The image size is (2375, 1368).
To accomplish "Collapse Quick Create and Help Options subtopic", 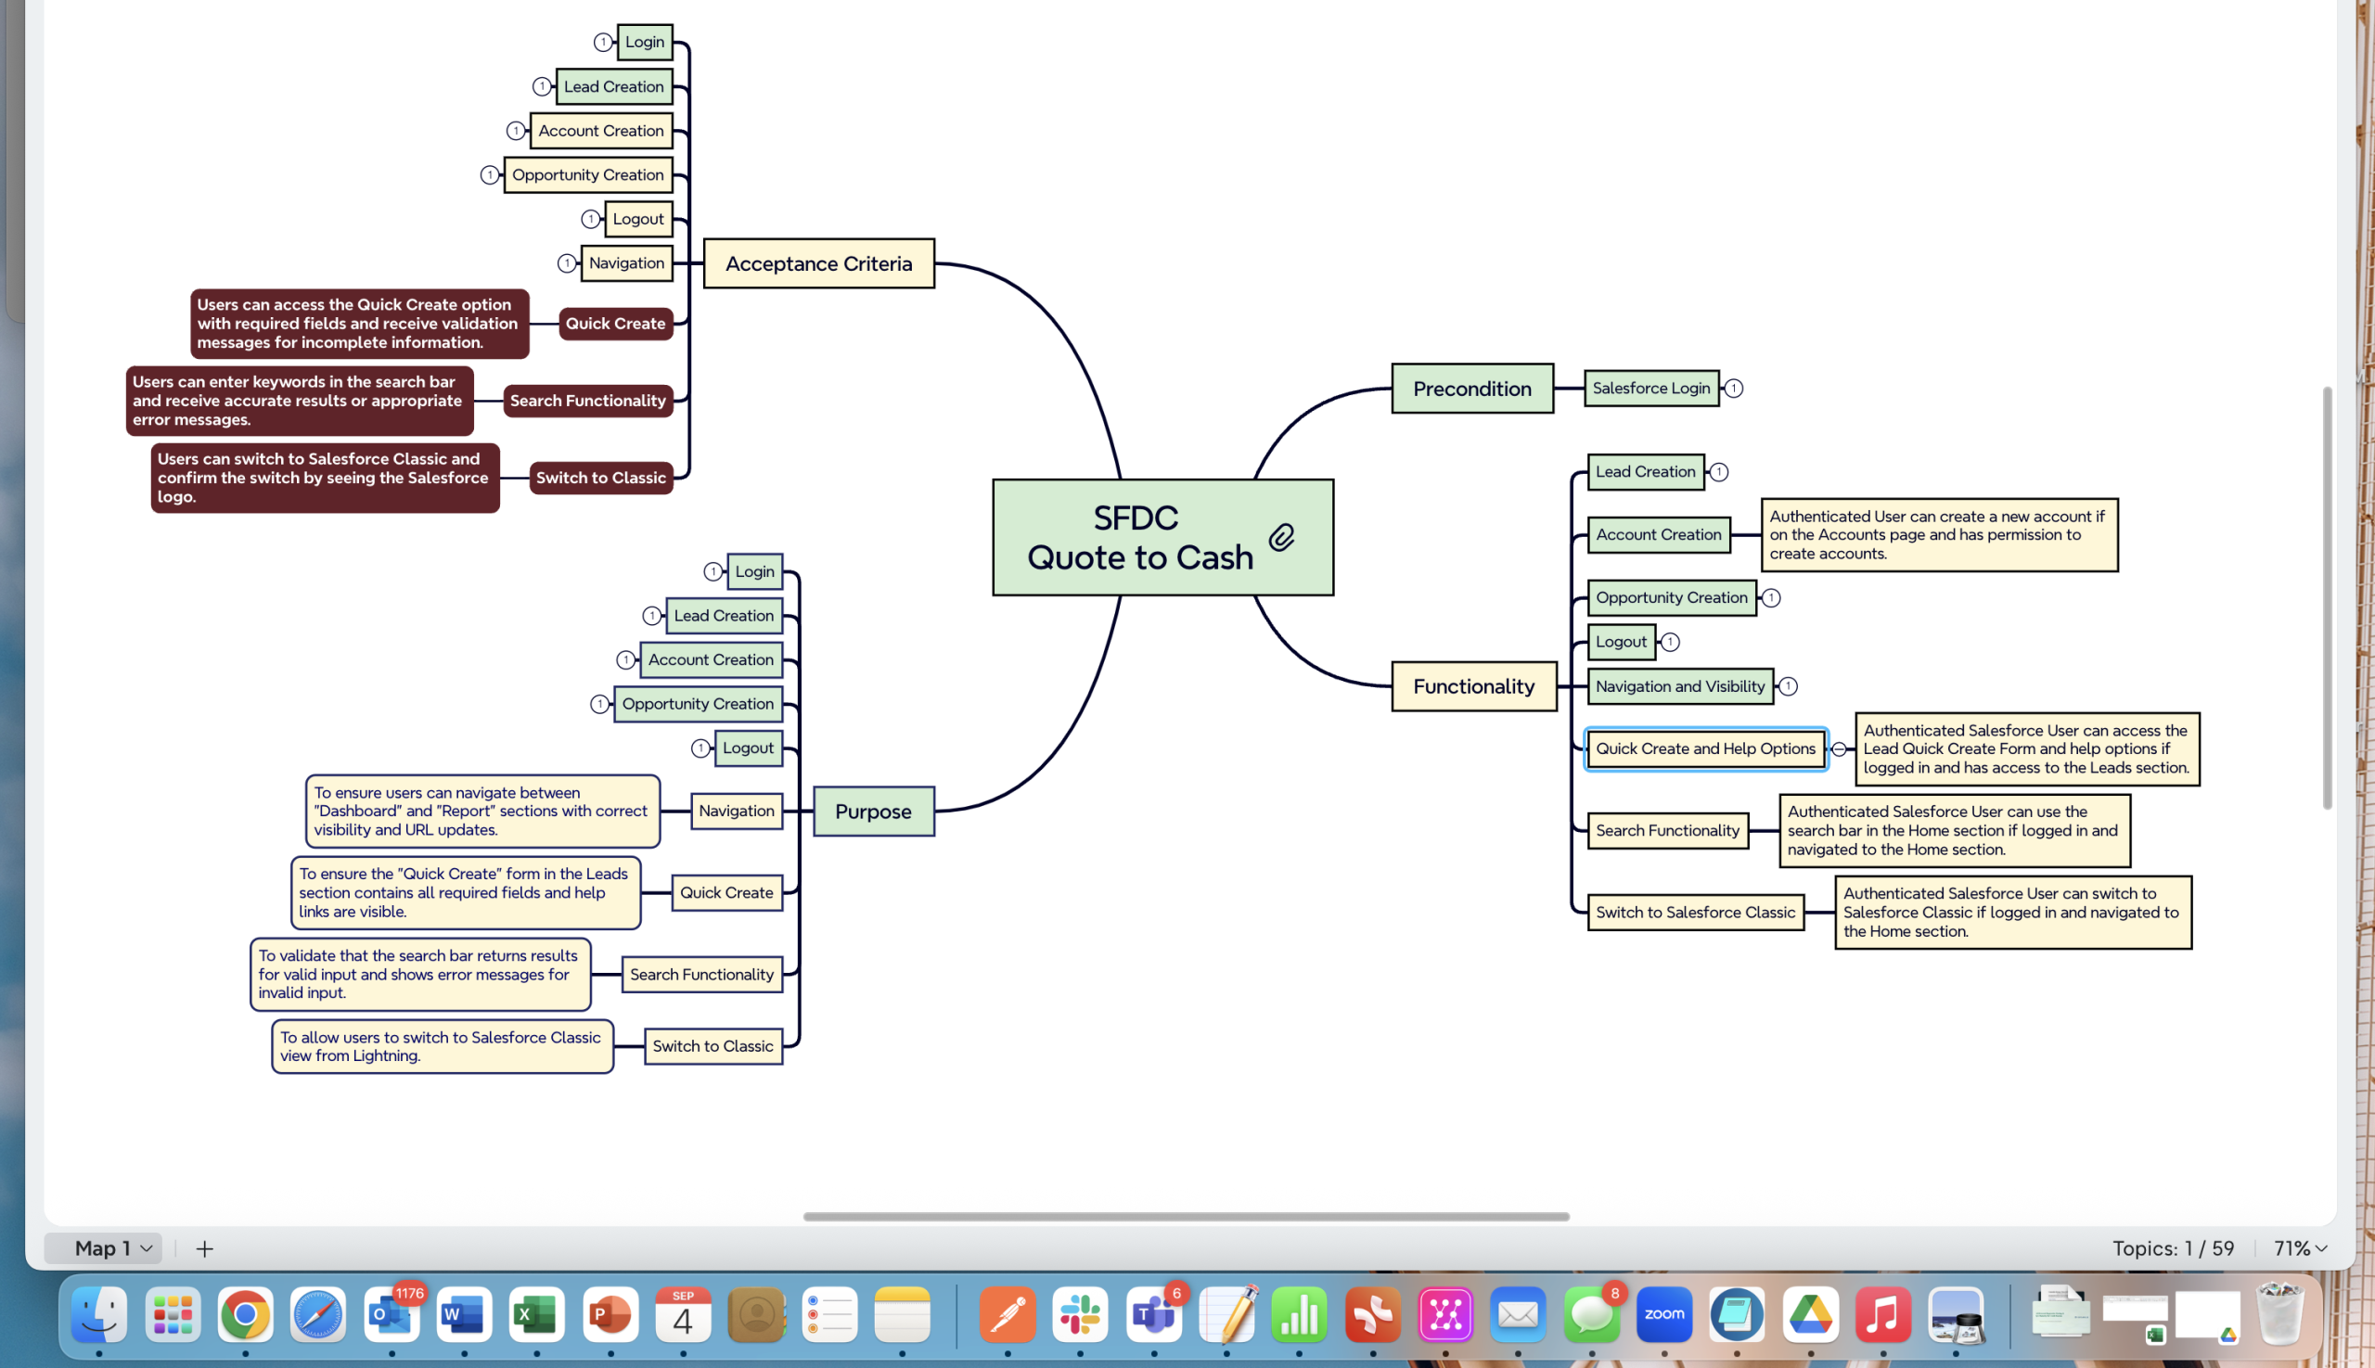I will (1840, 748).
